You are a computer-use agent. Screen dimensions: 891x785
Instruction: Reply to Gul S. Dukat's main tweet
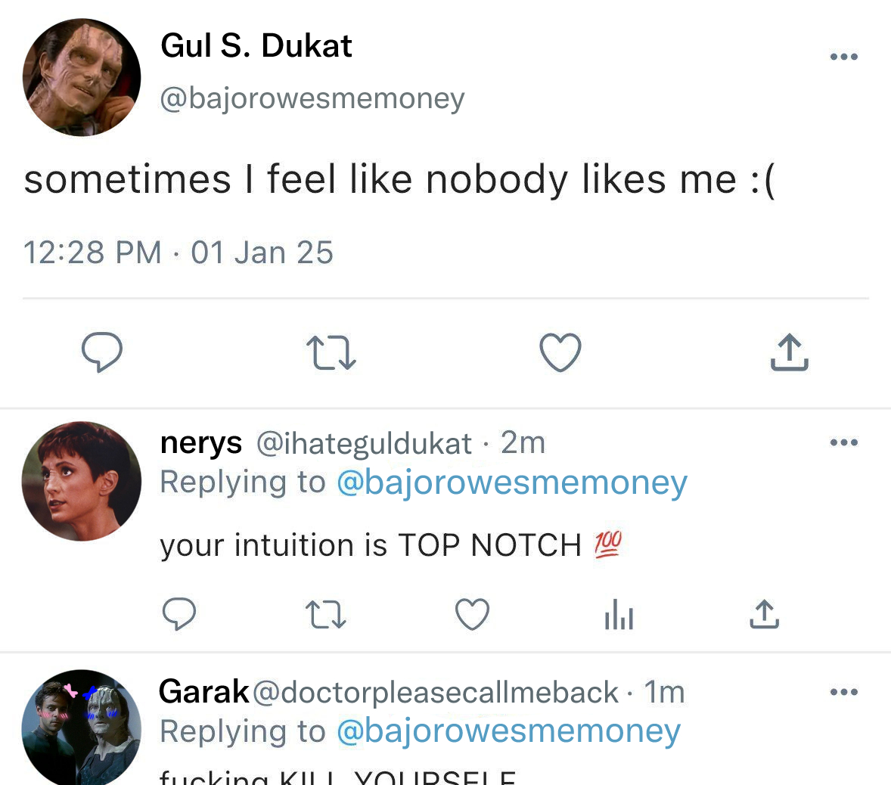[102, 352]
